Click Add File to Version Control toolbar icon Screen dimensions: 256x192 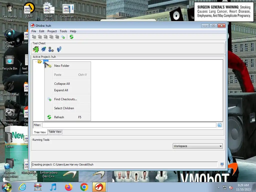[34, 37]
